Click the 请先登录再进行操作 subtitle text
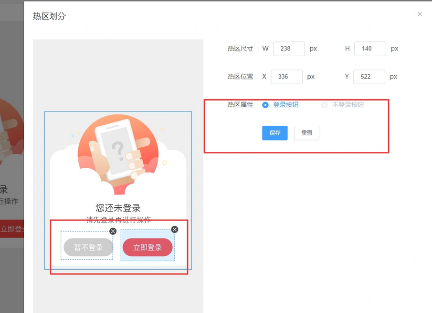Screen dimensions: 432x313 tap(118, 220)
